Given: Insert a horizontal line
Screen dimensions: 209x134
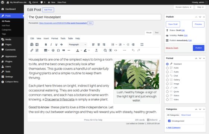Looking at the screenshot, I should [69, 50].
